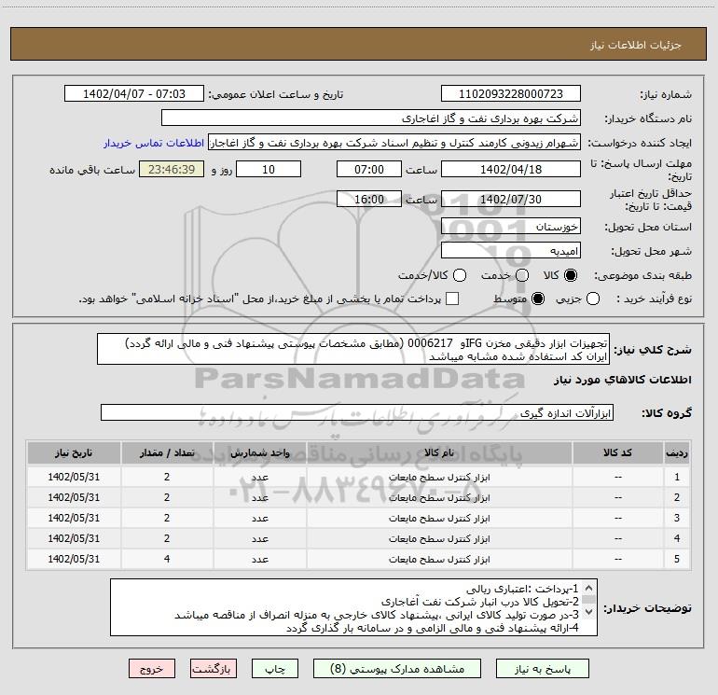This screenshot has width=718, height=695.
Task: Toggle the اسناد خزانه اسلامی payment checkbox
Action: (452, 299)
